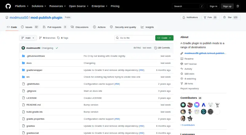Click the star icon beside 123 stars in About
The width and height of the screenshot is (246, 135).
point(182,74)
